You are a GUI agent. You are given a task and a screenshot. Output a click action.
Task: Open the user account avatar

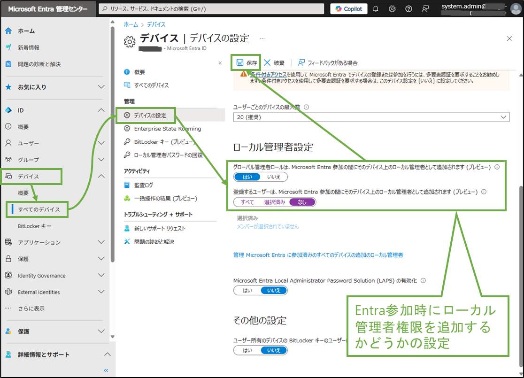click(516, 9)
